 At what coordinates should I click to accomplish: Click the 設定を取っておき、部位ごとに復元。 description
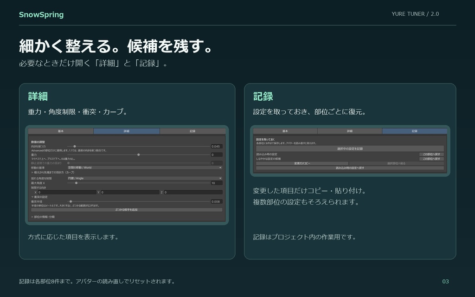click(x=309, y=112)
